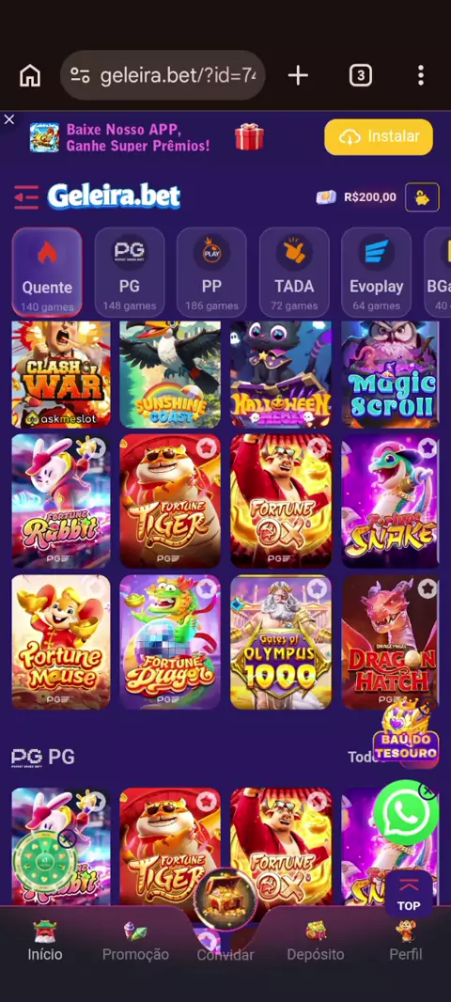Open the browser three-dot menu

pos(420,75)
